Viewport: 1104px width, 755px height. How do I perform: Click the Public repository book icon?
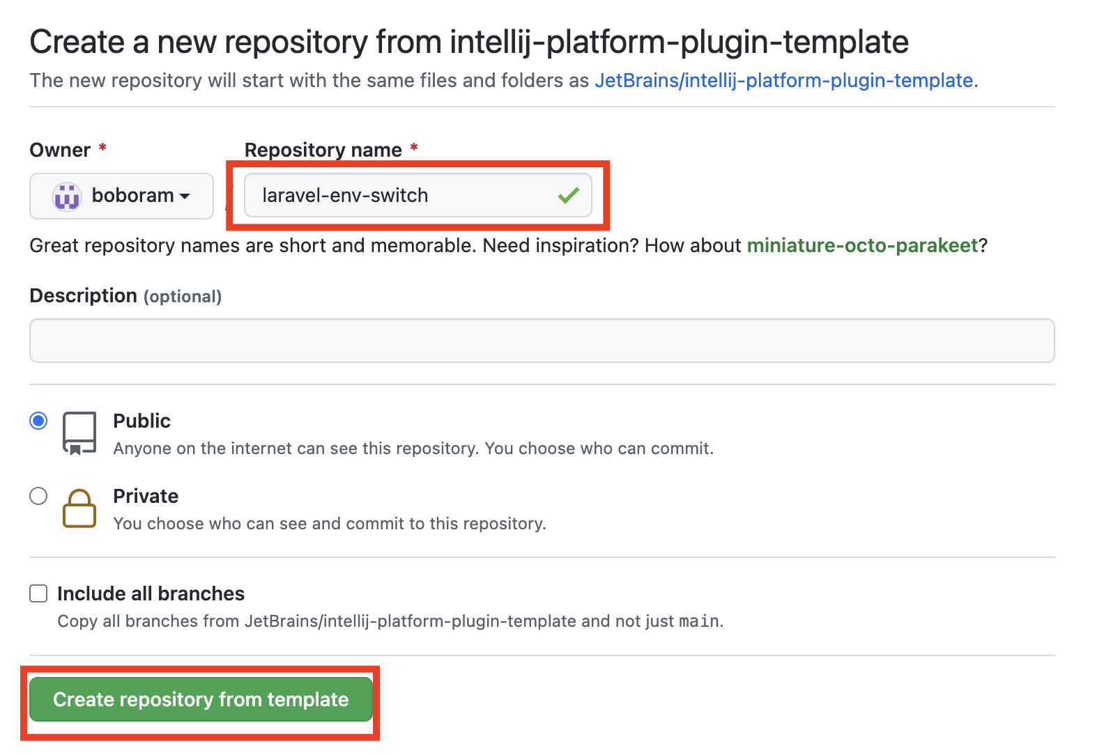[x=79, y=433]
